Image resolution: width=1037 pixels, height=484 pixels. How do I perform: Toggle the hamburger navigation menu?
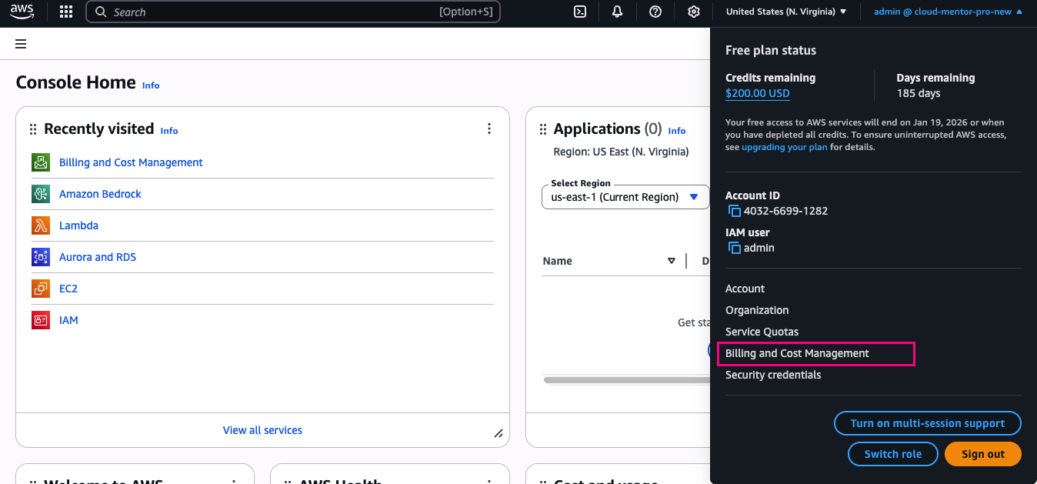tap(21, 44)
